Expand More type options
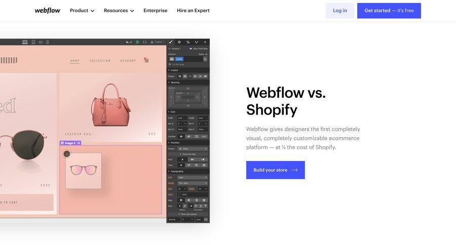The width and height of the screenshot is (456, 245). coord(188,214)
